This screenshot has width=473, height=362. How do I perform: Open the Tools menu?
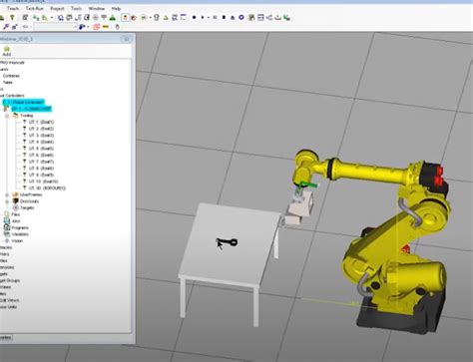click(76, 8)
